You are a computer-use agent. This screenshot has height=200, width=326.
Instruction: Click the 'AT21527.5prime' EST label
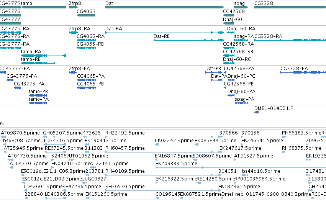pyautogui.click(x=254, y=156)
